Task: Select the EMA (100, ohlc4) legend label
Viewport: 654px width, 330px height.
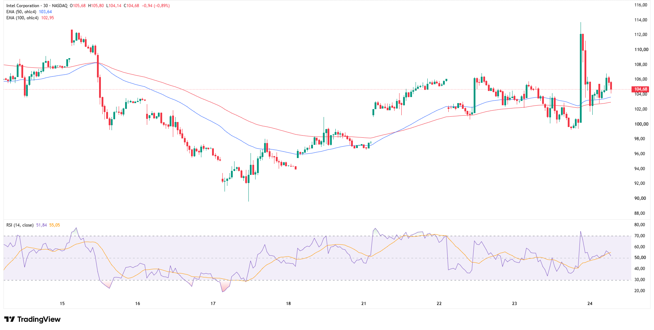Action: pos(22,18)
